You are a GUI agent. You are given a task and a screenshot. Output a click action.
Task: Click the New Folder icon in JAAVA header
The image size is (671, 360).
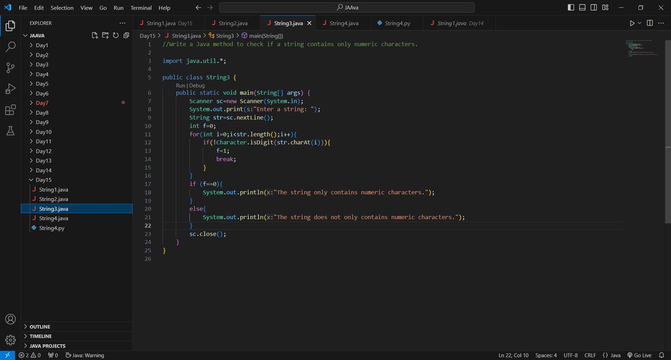click(106, 35)
